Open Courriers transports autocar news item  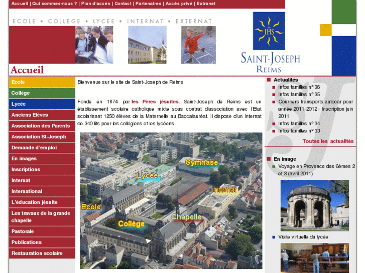point(316,109)
